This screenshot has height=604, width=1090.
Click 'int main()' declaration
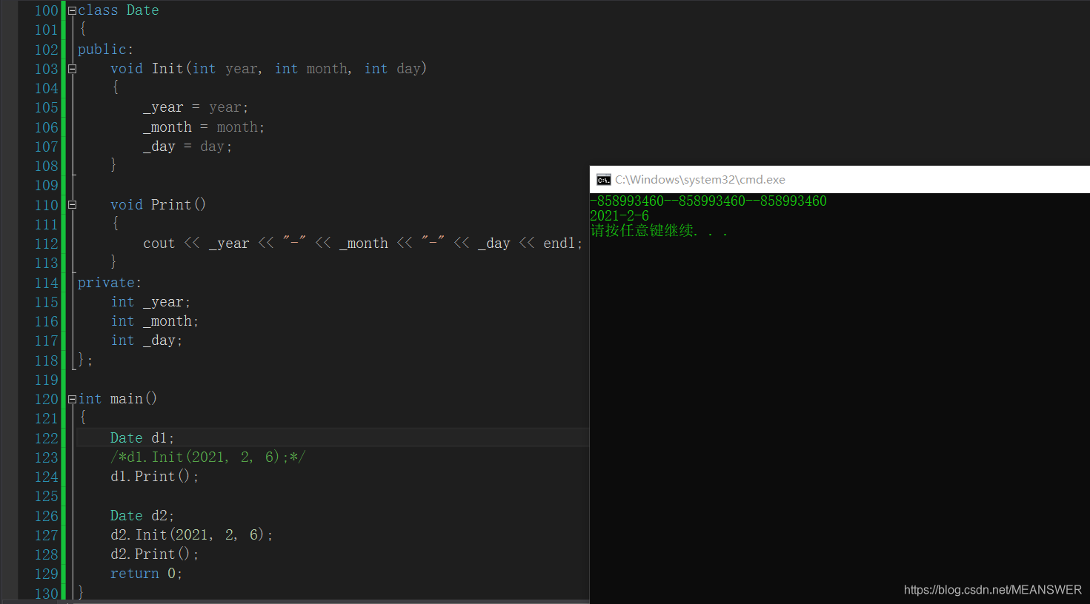pos(118,399)
